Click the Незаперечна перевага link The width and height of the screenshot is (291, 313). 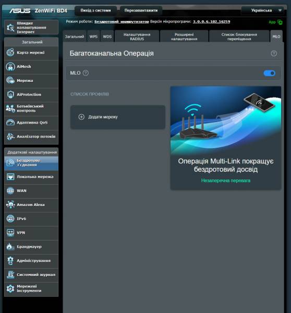click(x=225, y=180)
